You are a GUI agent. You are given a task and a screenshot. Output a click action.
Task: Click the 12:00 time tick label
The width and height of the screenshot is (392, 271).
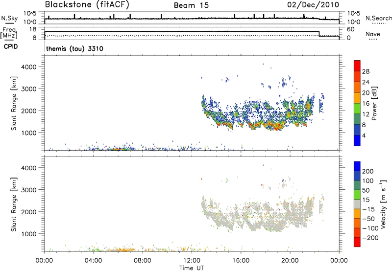192,261
